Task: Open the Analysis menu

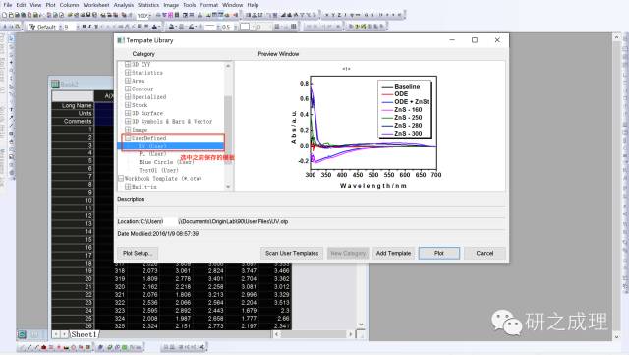Action: click(x=124, y=5)
